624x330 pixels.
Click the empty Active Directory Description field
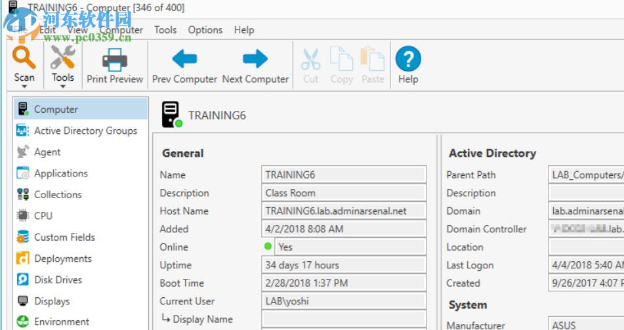pos(586,193)
